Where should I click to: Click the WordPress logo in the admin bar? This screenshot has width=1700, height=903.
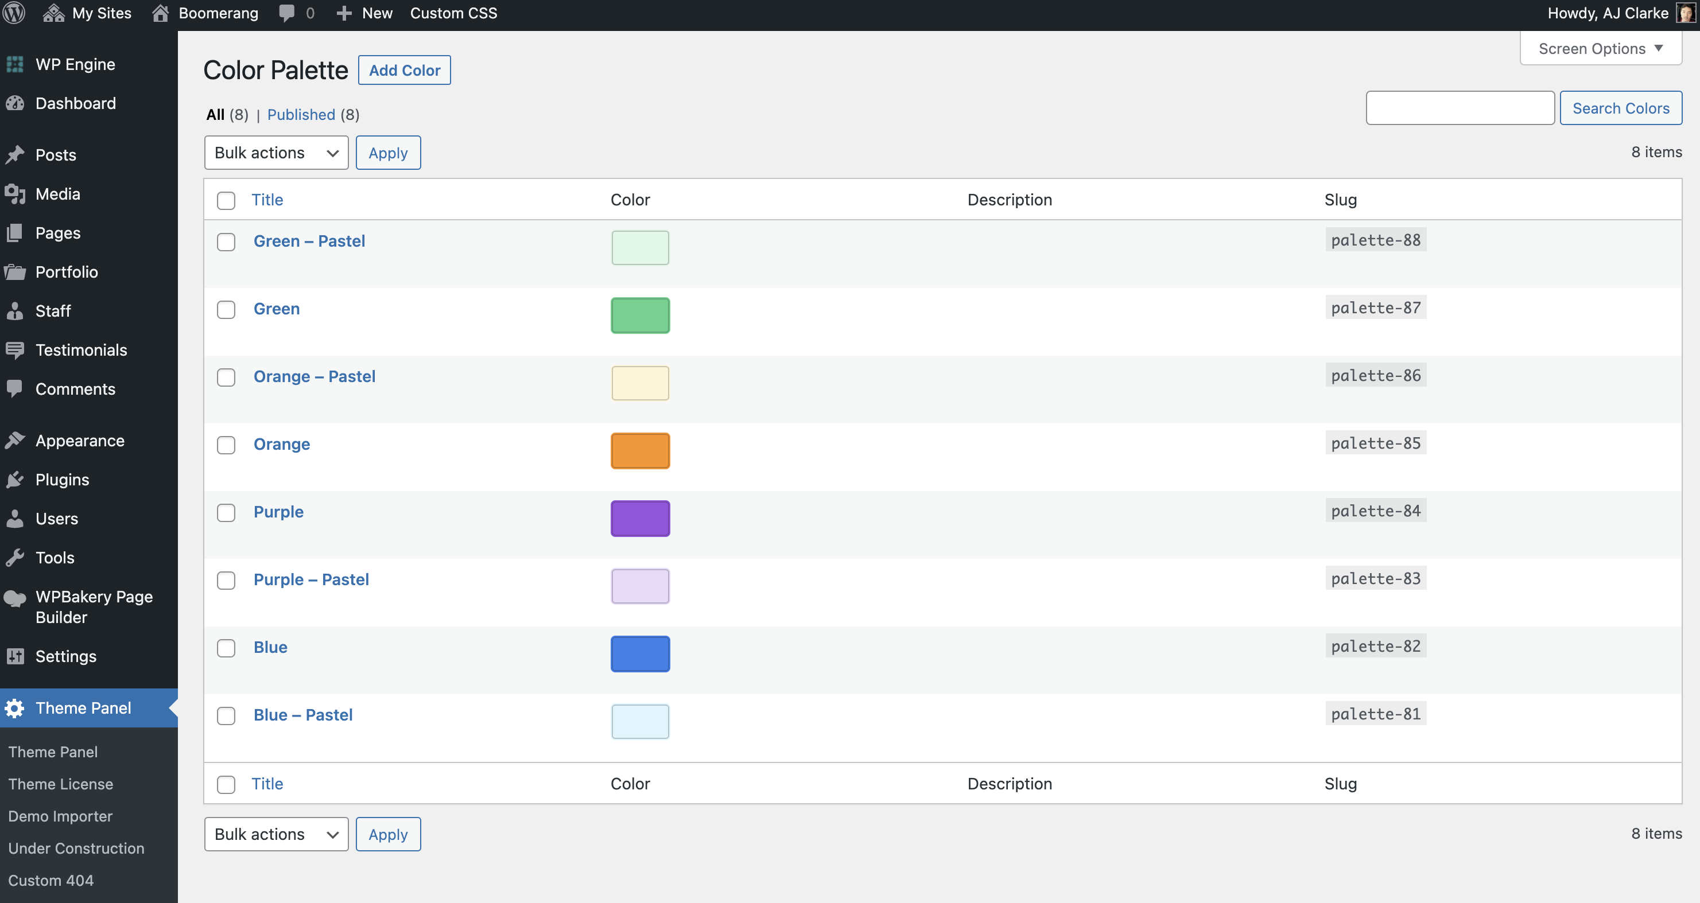pyautogui.click(x=14, y=13)
